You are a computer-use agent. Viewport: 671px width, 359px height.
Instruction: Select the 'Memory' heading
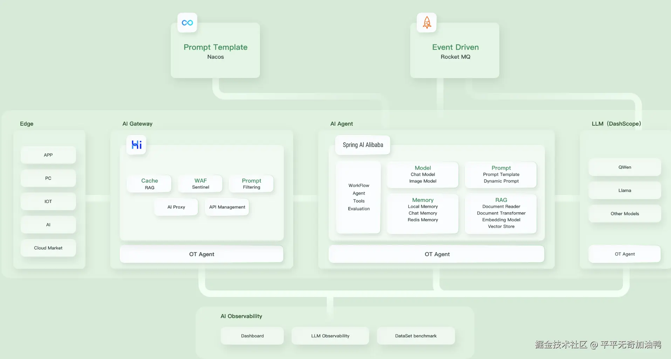point(423,200)
